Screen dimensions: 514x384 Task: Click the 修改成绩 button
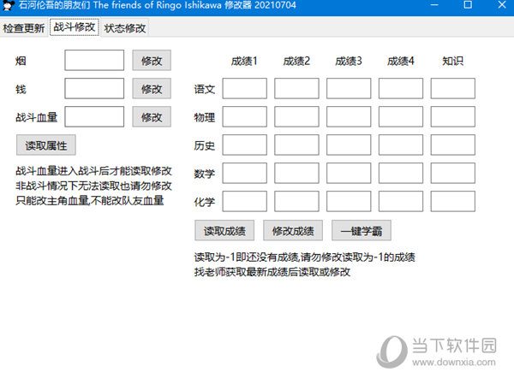(293, 230)
